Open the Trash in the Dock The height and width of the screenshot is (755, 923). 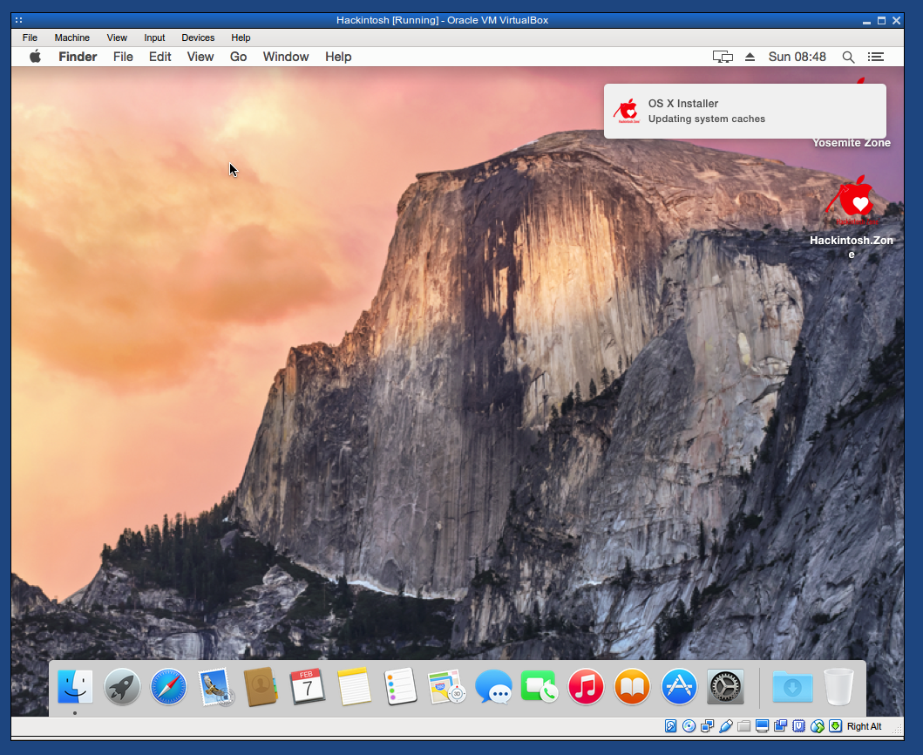point(838,687)
